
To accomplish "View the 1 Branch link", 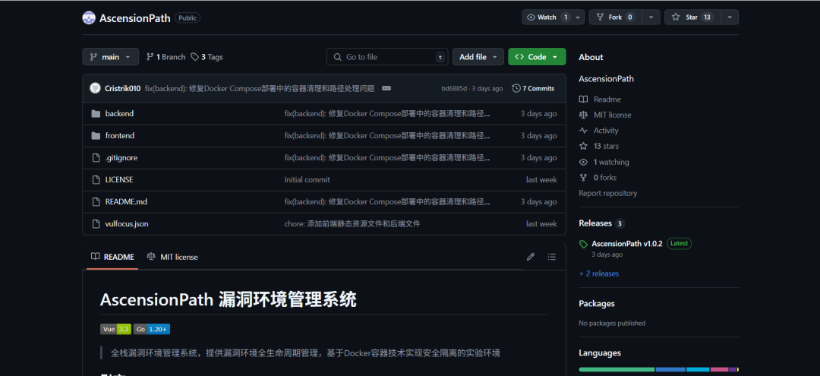I will pos(166,57).
